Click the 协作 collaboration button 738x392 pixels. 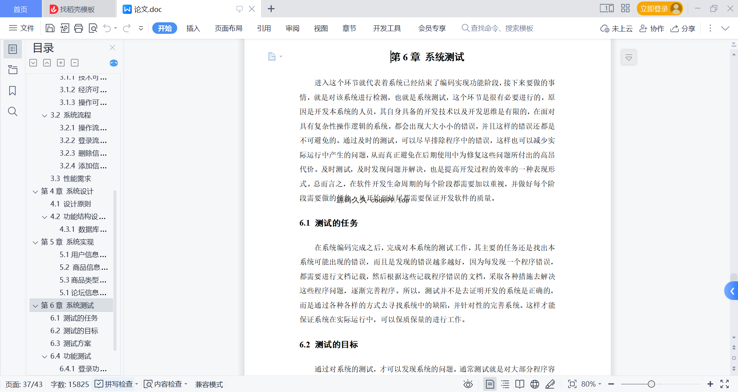click(x=652, y=28)
